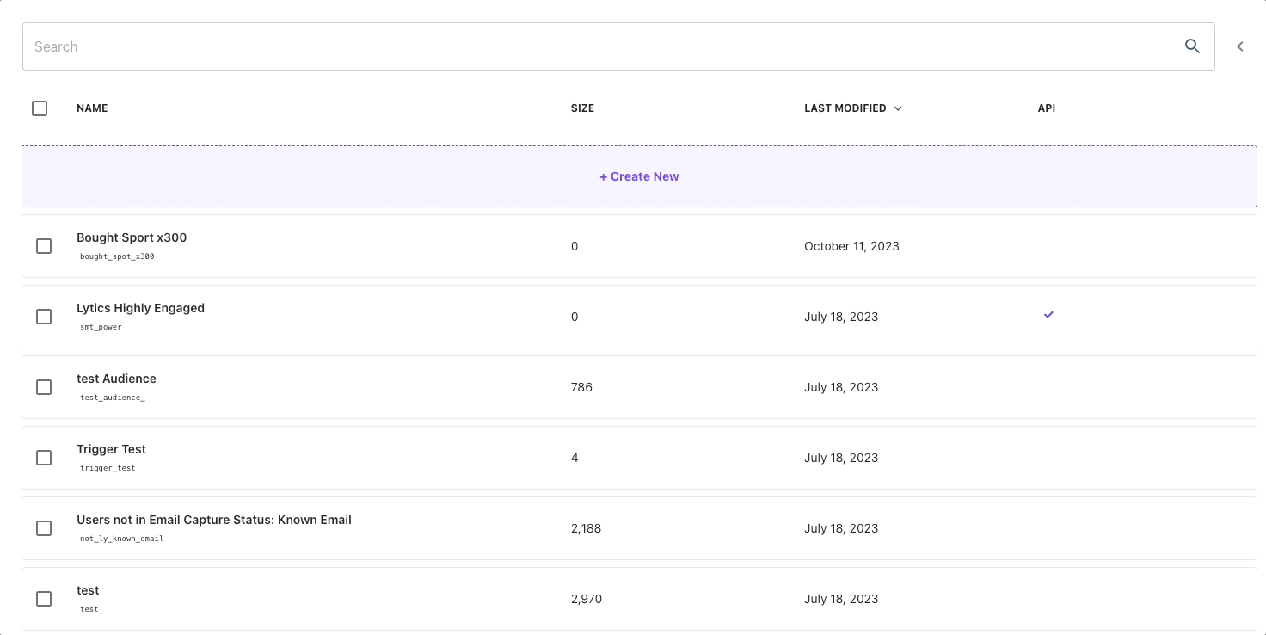1266x635 pixels.
Task: Click size 0 in Bought Sport x300 row
Action: click(575, 246)
